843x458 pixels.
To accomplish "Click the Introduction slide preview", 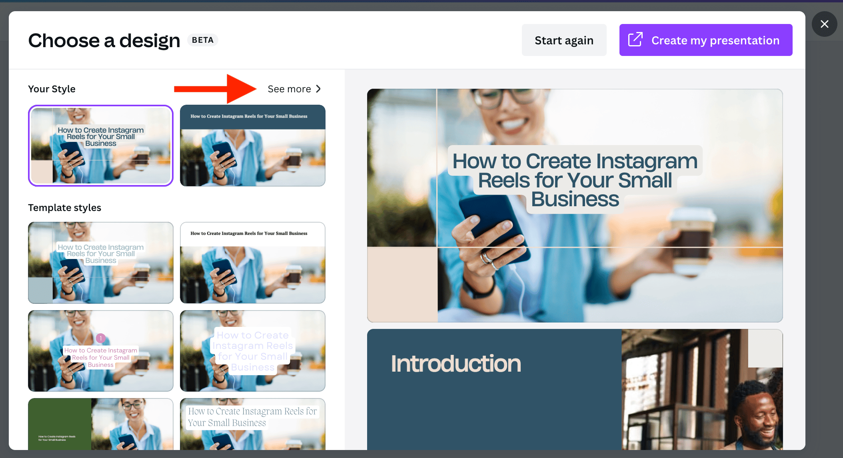I will (575, 390).
